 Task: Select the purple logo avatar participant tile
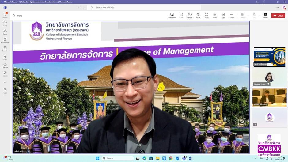tap(269, 118)
